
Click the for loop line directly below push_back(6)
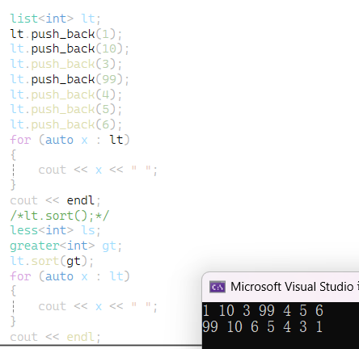pyautogui.click(x=70, y=140)
